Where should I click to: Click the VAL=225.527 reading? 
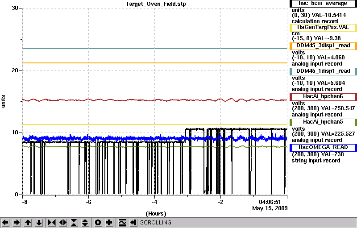[338, 134]
